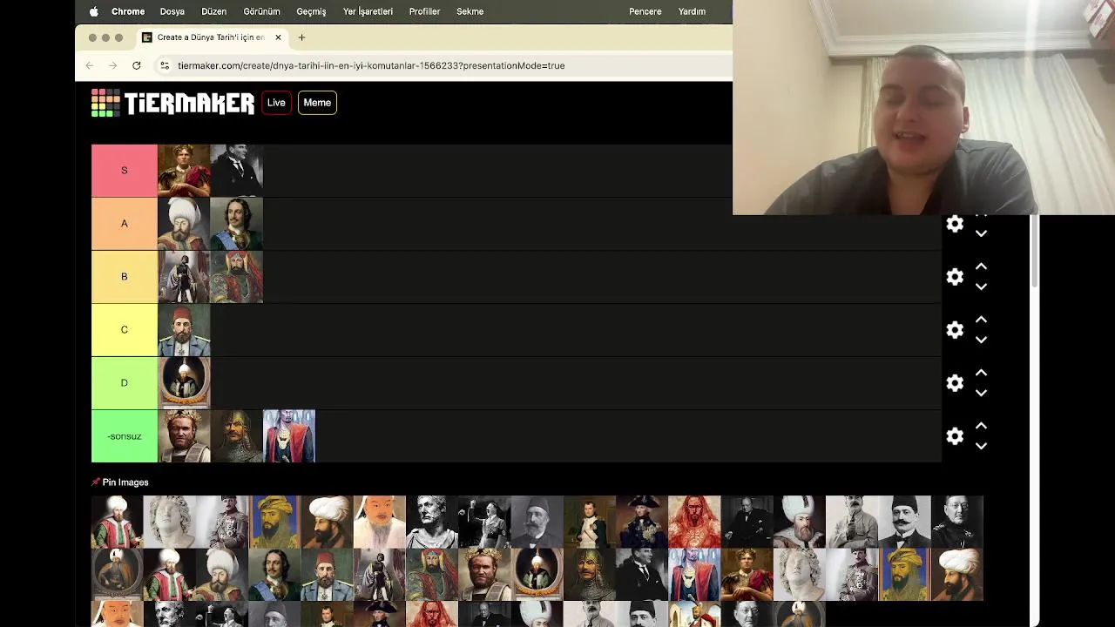Viewport: 1115px width, 627px height.
Task: Open the Profiller menu
Action: (424, 11)
